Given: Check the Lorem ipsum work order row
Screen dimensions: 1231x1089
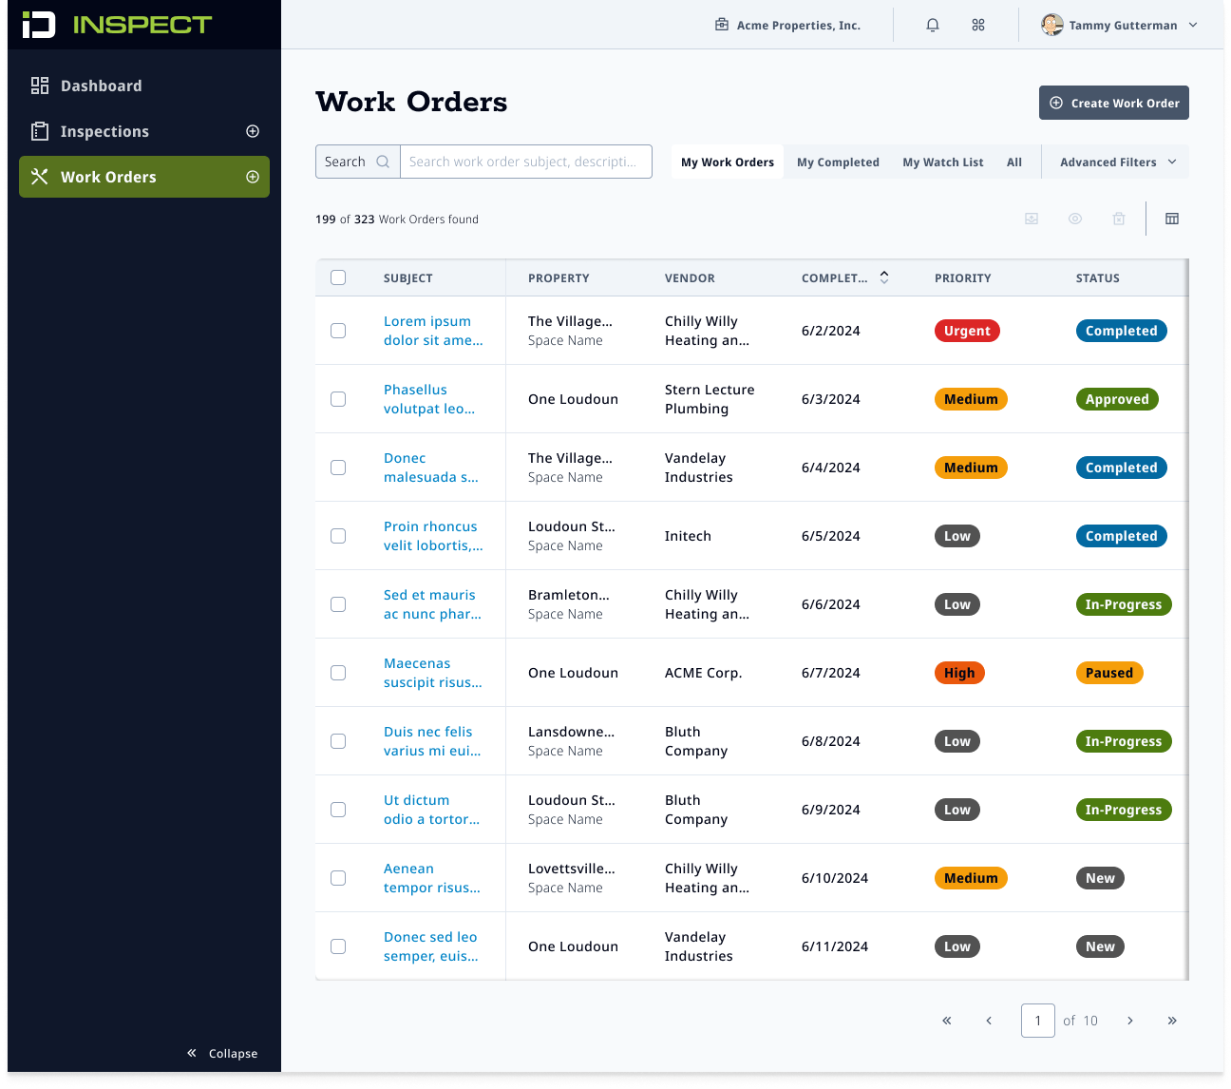Looking at the screenshot, I should click(338, 331).
